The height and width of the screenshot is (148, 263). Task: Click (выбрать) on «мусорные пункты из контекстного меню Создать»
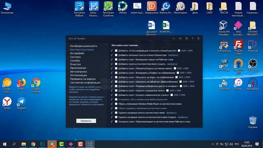183,117
